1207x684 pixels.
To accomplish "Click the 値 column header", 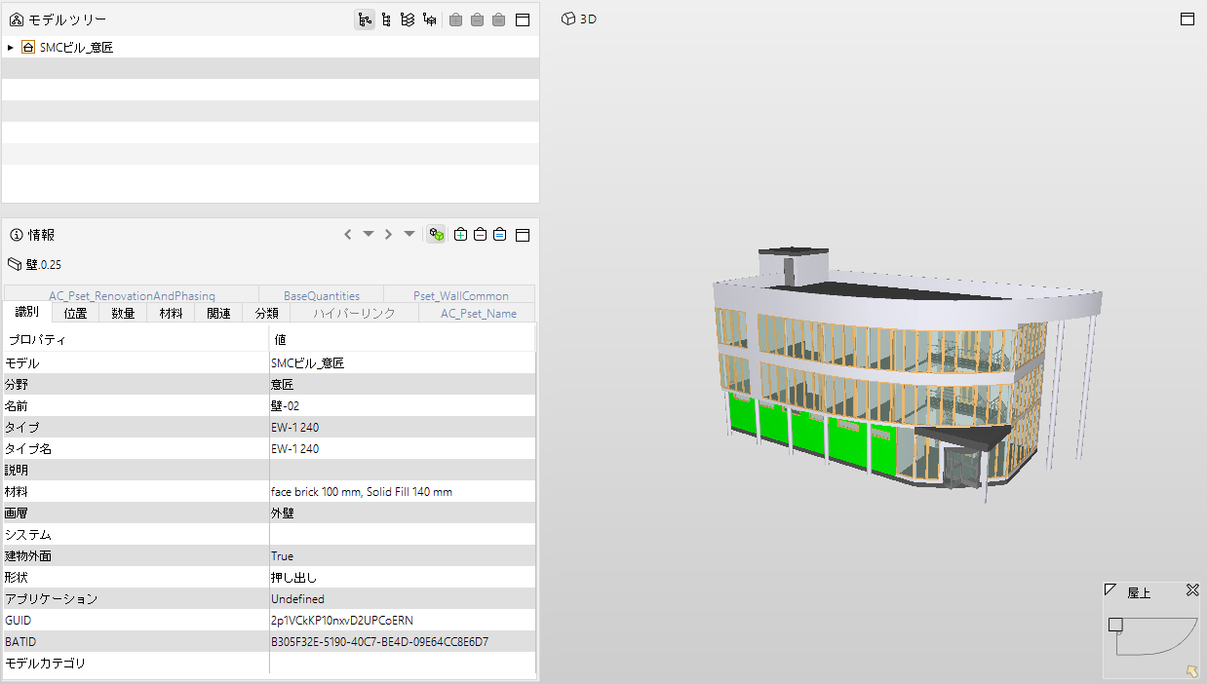I will point(402,340).
